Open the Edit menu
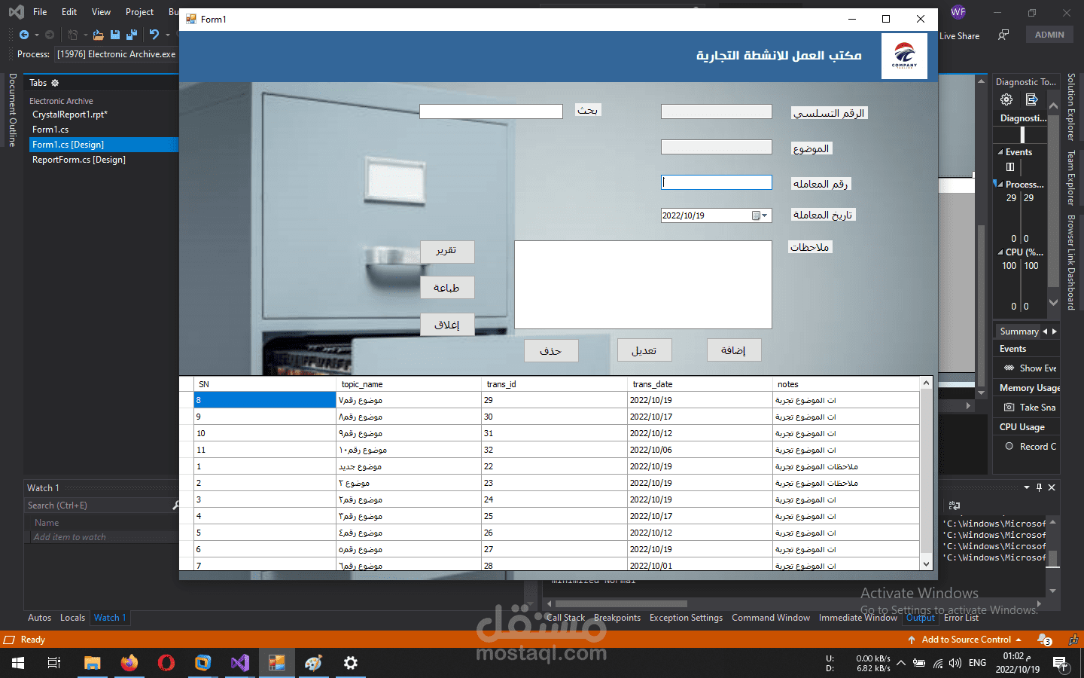Viewport: 1084px width, 678px height. (69, 12)
